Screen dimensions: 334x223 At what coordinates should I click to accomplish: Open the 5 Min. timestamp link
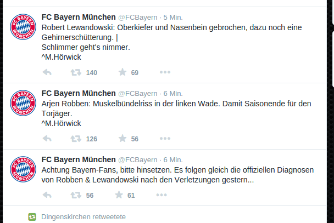coord(173,18)
